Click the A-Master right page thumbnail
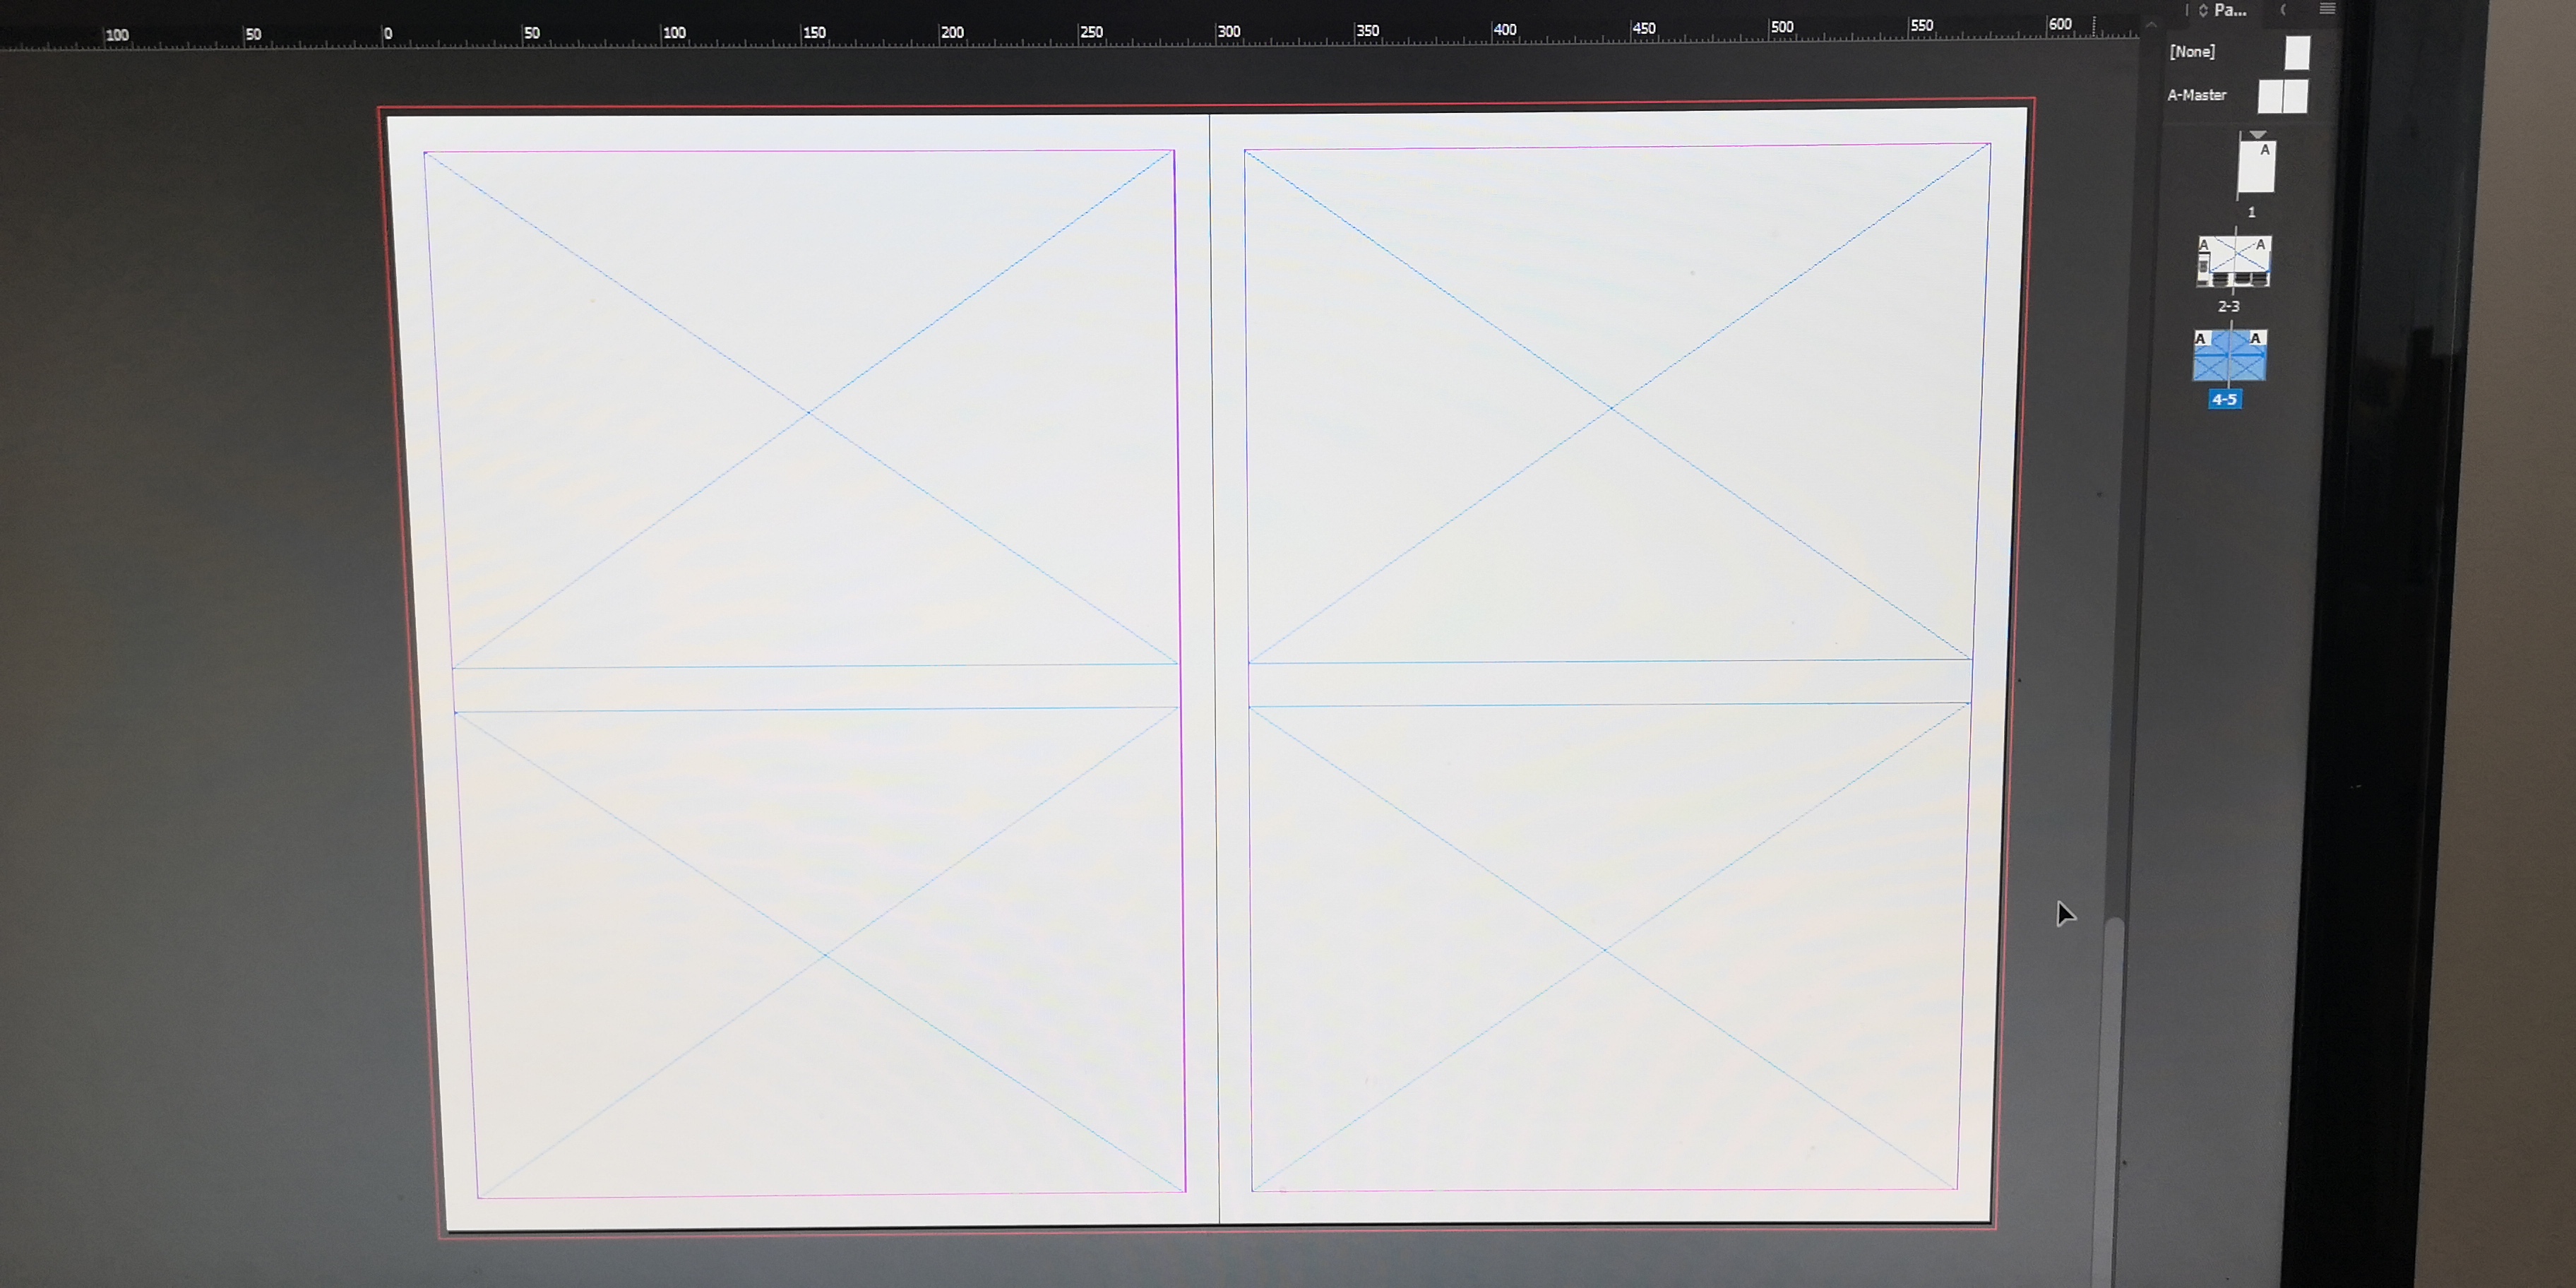The height and width of the screenshot is (1288, 2576). click(2295, 97)
